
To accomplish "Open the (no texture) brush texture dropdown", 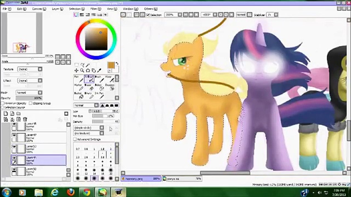I will tap(89, 133).
